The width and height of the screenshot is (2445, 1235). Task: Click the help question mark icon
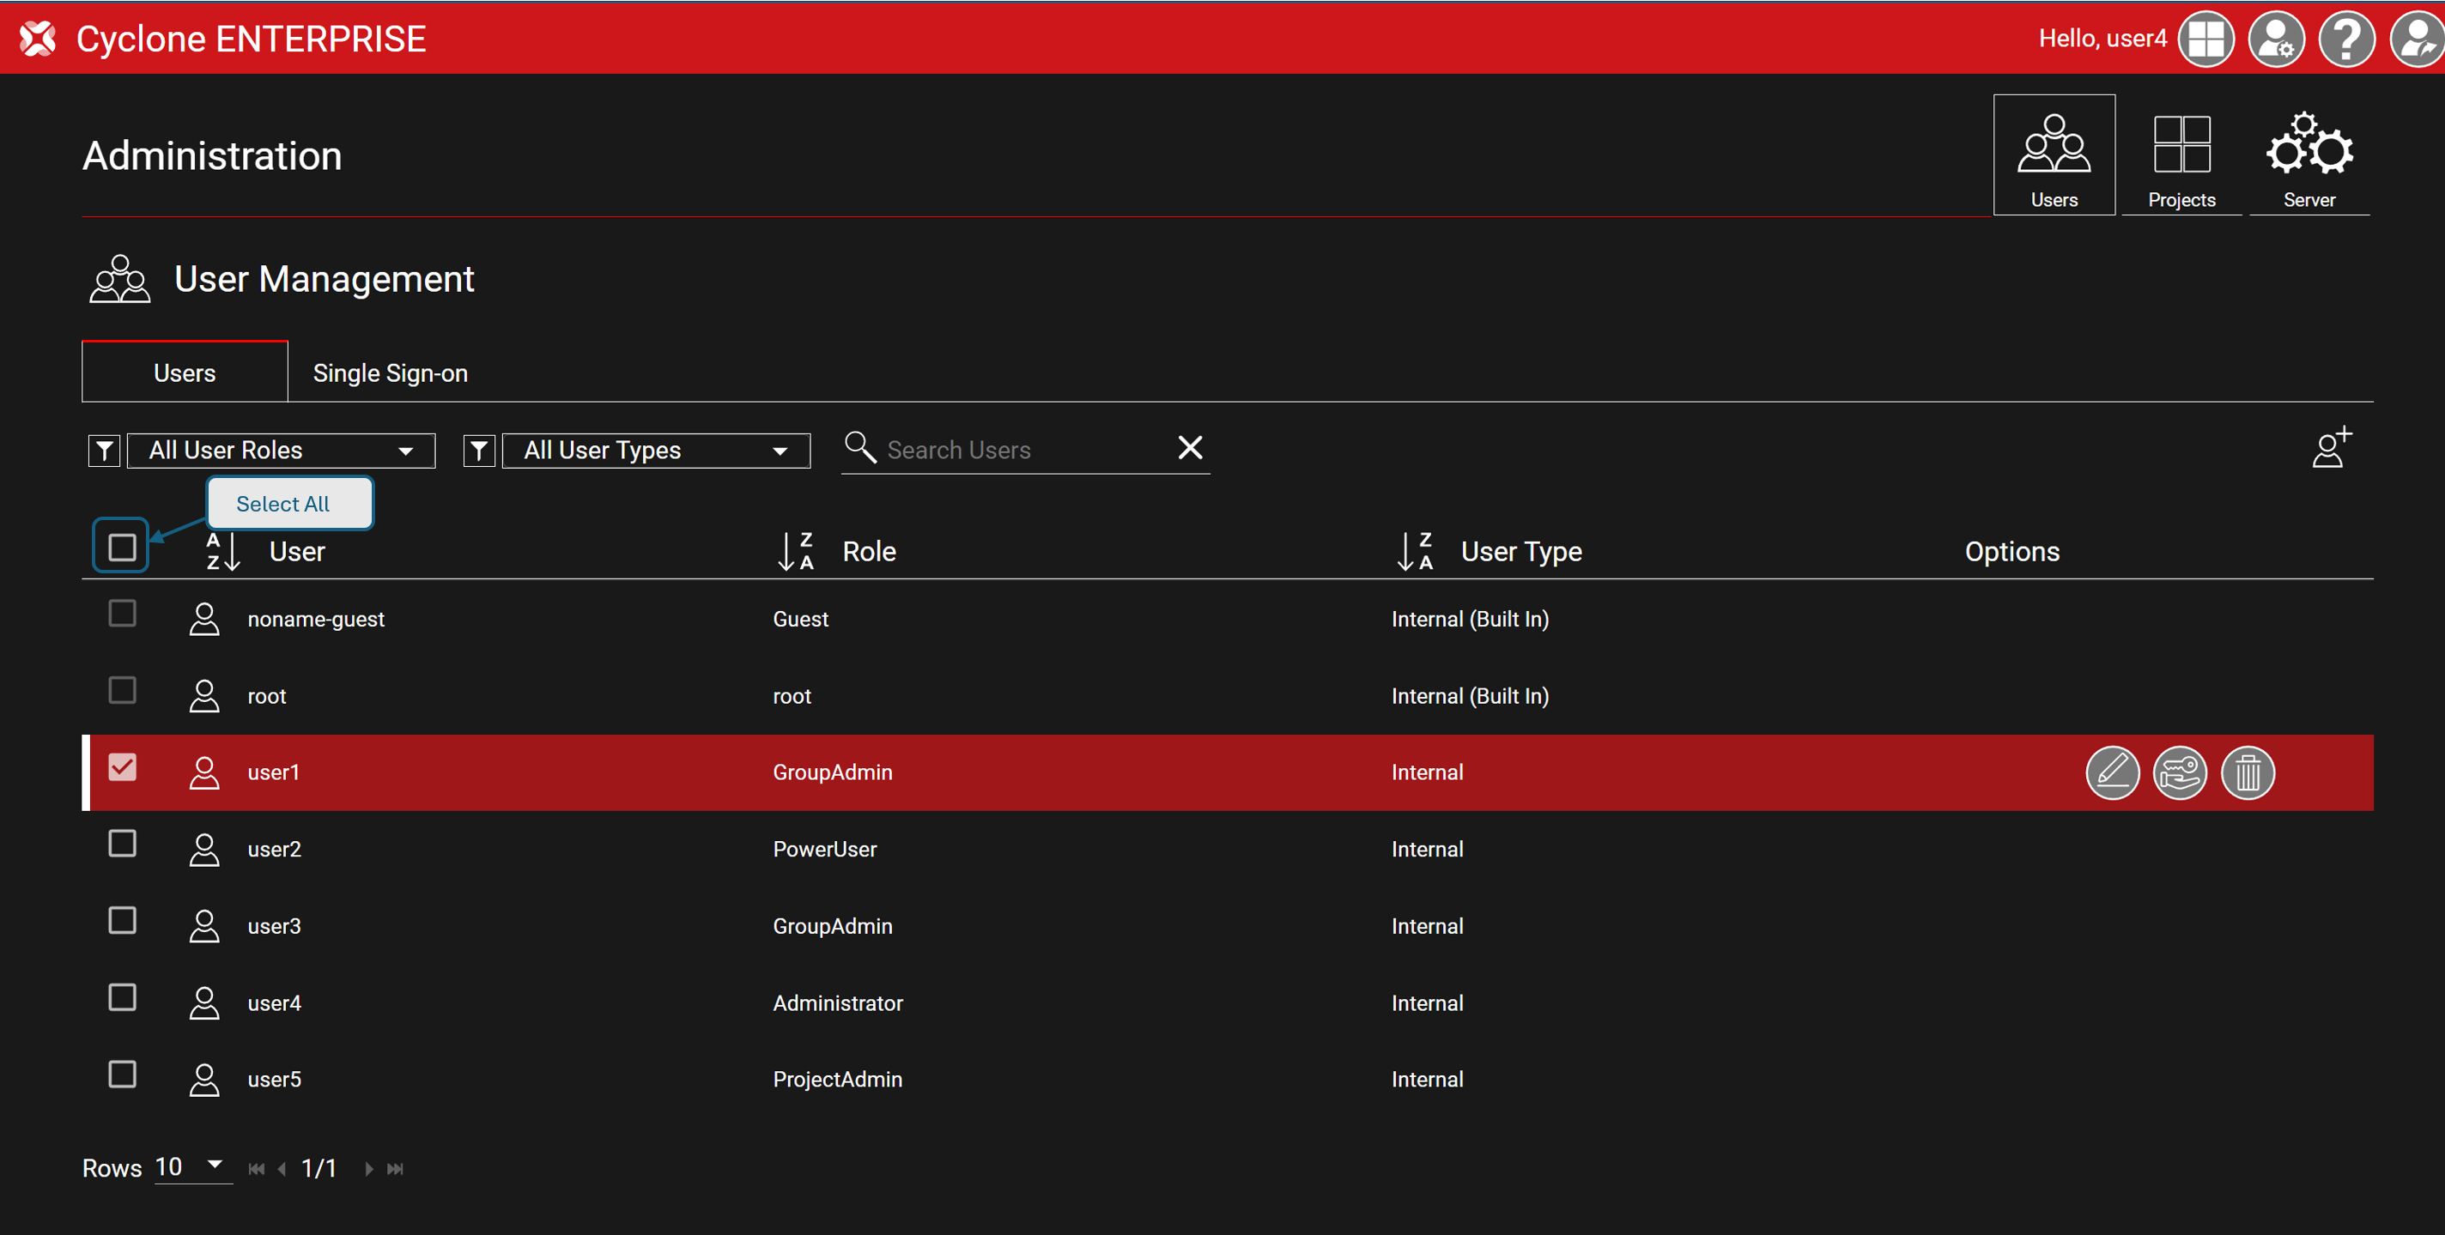click(2345, 39)
